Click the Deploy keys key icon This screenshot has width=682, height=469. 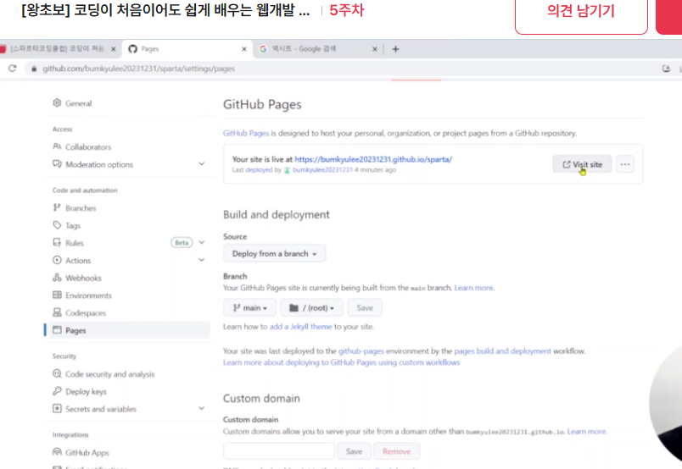57,391
